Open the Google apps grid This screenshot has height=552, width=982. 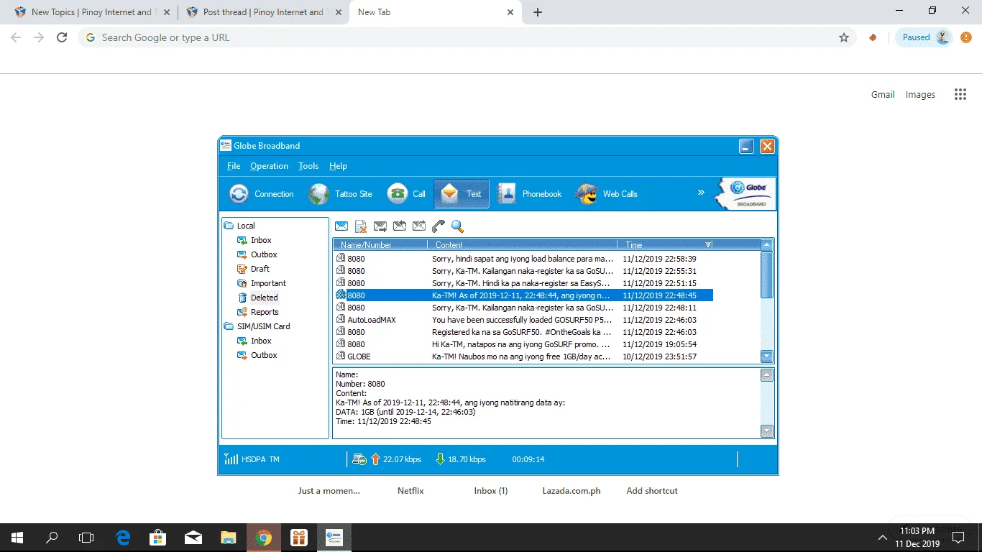point(960,94)
